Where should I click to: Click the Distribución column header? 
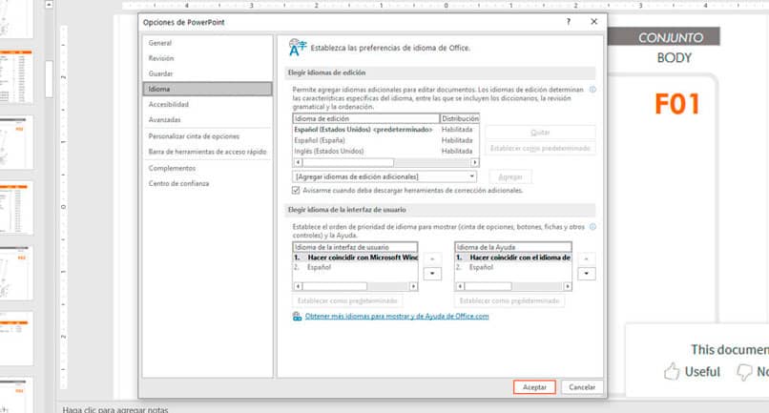(x=460, y=118)
